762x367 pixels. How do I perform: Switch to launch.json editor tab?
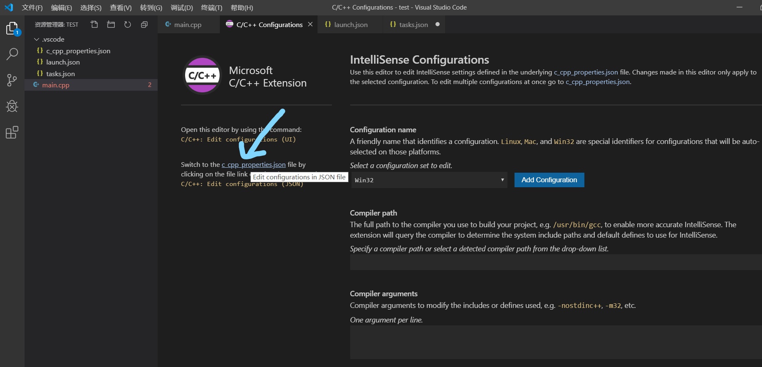[x=350, y=25]
